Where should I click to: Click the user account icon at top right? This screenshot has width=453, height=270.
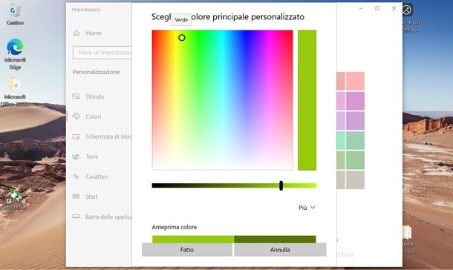coord(406,10)
